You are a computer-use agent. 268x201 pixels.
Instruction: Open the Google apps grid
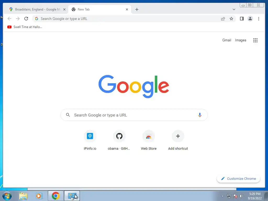click(x=255, y=40)
